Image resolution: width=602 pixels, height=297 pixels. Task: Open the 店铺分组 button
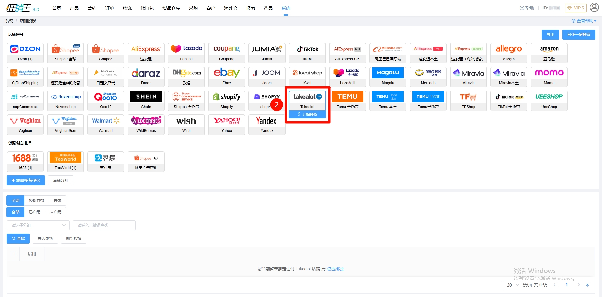pos(61,180)
